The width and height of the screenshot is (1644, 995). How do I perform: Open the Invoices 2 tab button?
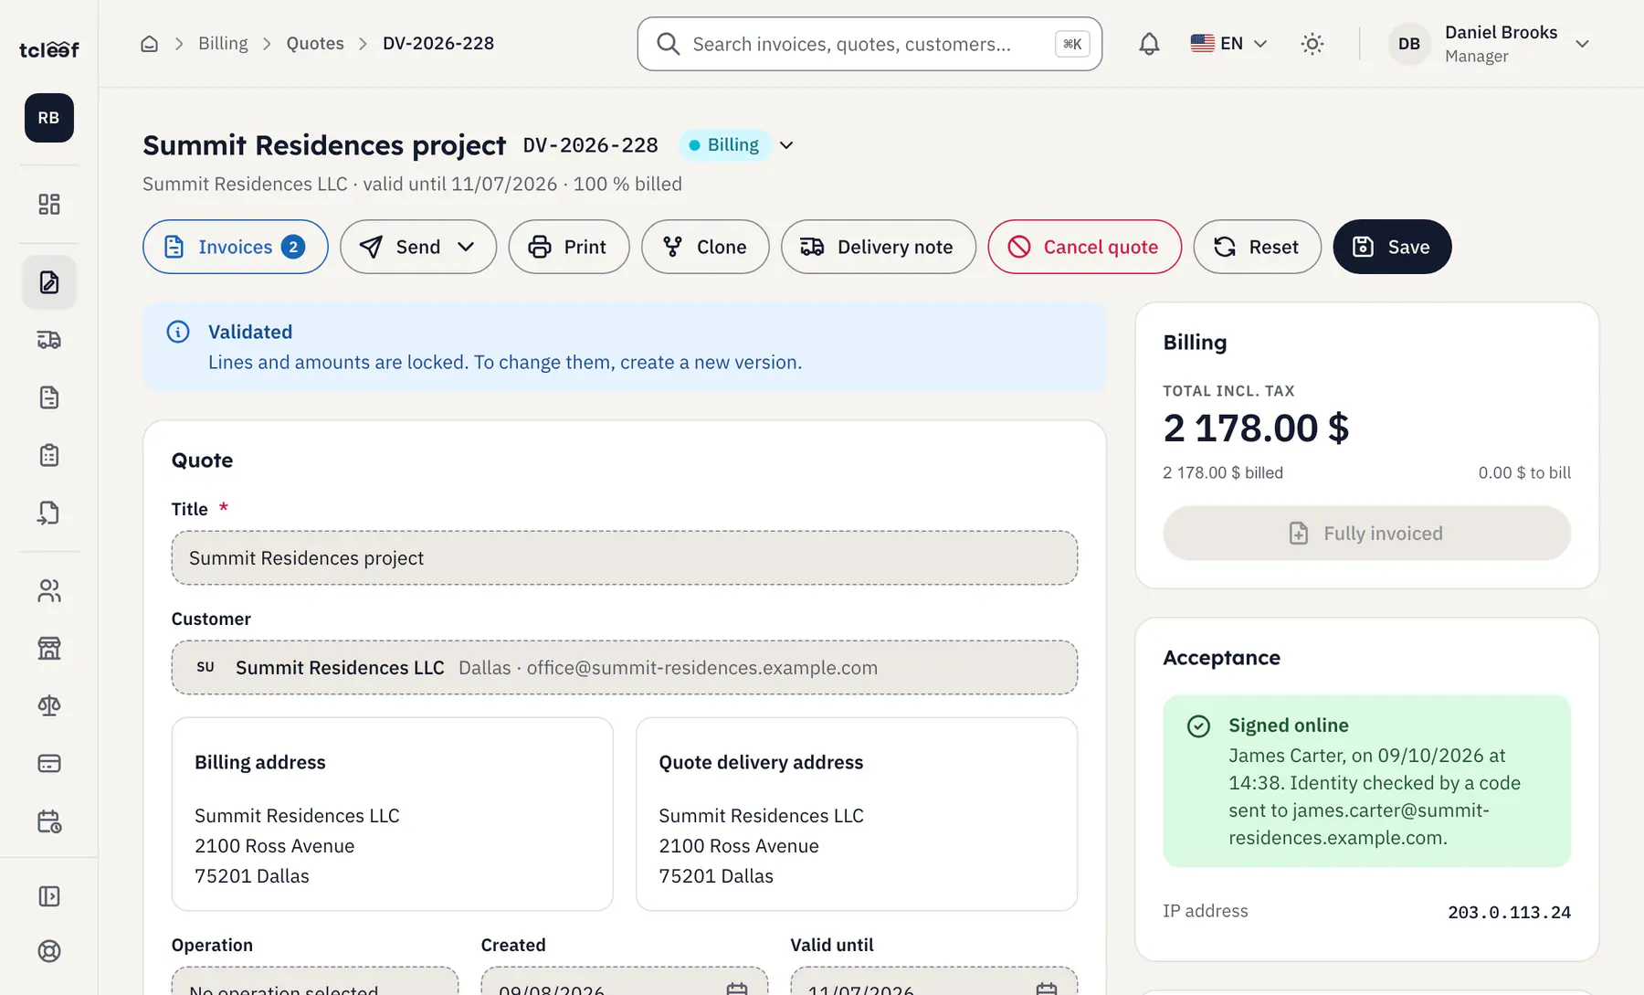pyautogui.click(x=236, y=247)
